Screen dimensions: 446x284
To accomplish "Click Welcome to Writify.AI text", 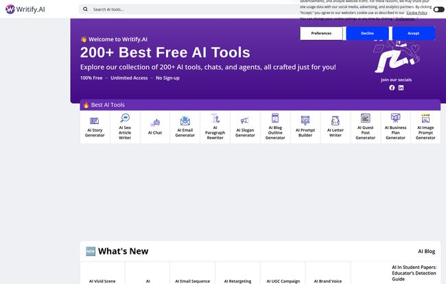I will [x=118, y=39].
